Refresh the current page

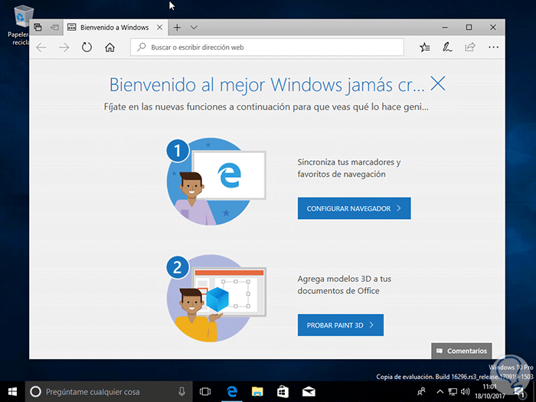click(87, 47)
